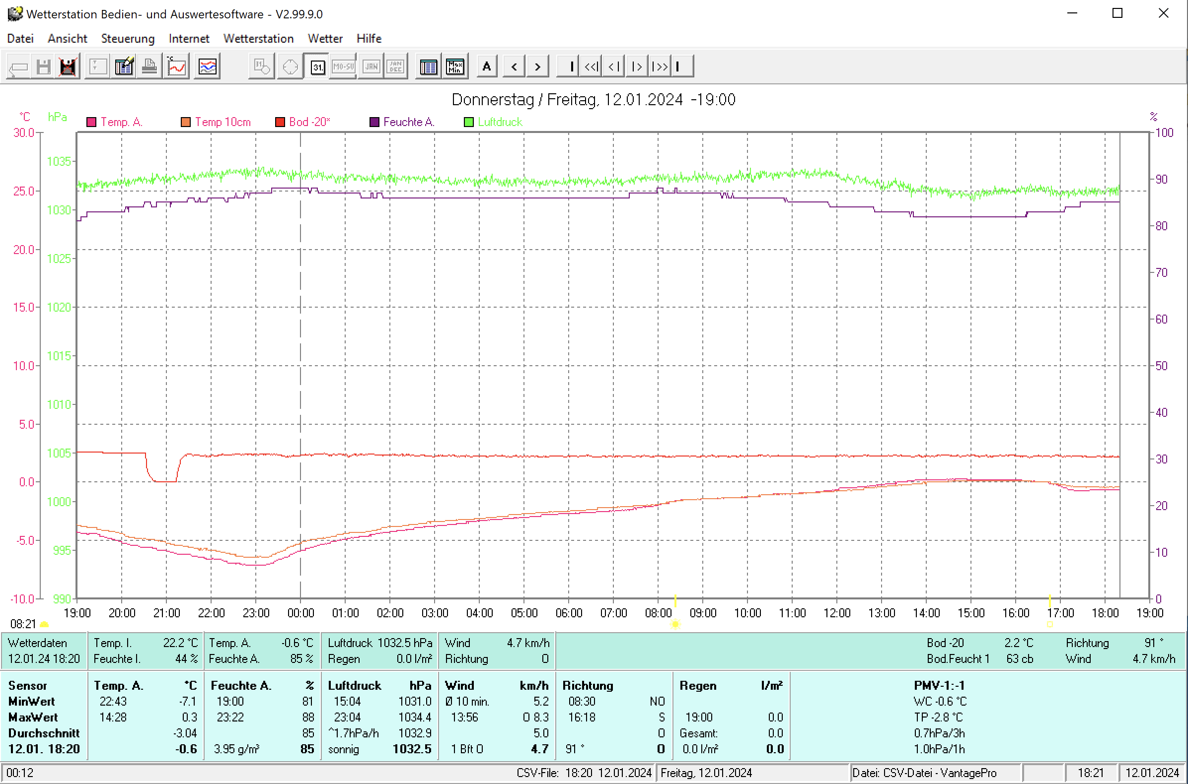Click the multi-line graph icon

point(207,66)
